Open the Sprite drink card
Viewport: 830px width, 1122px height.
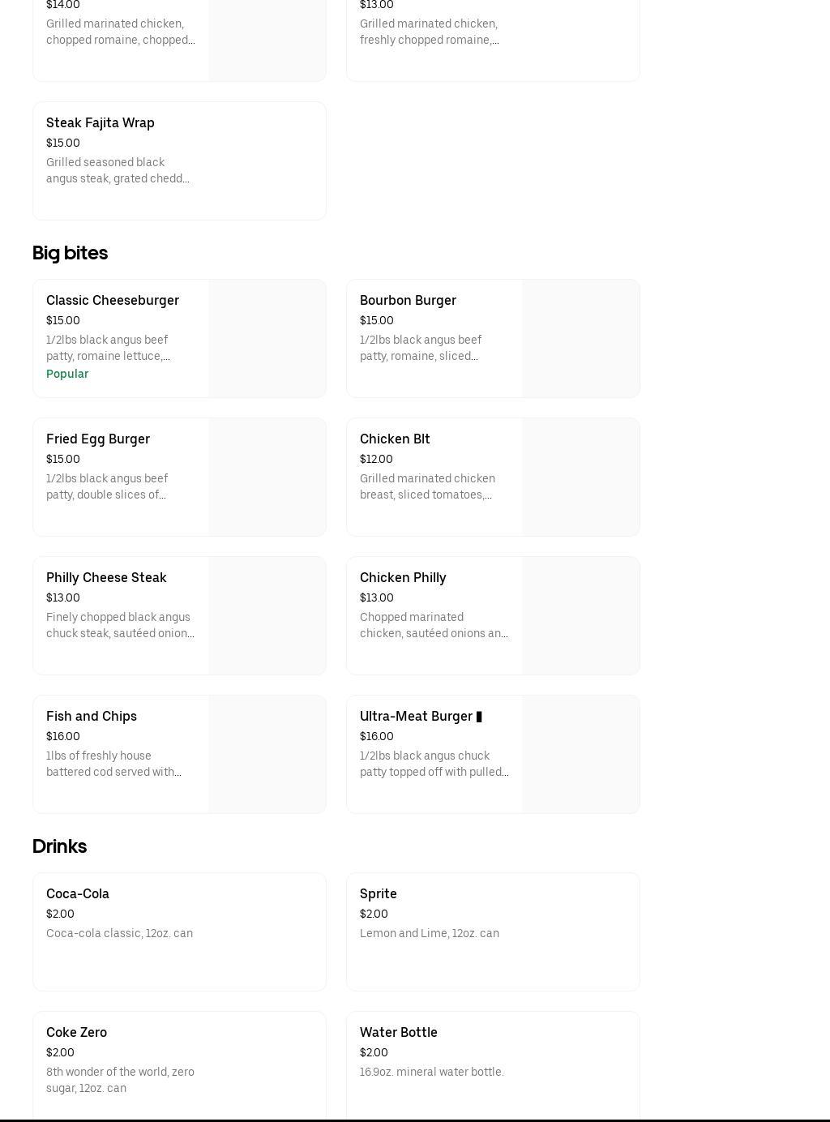point(493,931)
